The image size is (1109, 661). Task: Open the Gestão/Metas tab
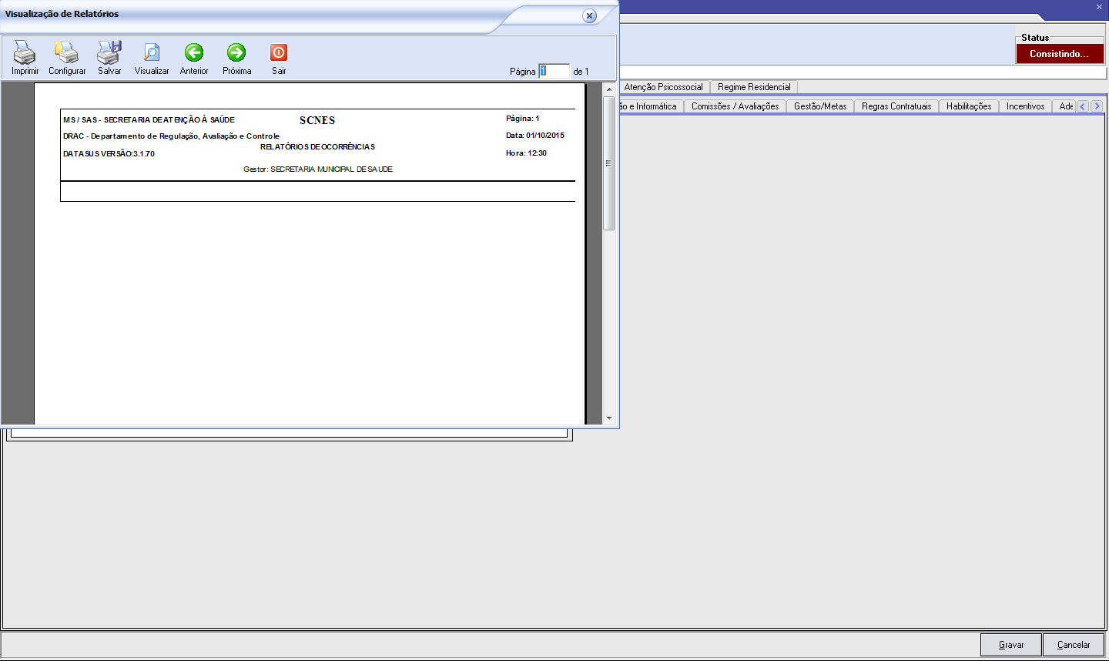tap(820, 106)
